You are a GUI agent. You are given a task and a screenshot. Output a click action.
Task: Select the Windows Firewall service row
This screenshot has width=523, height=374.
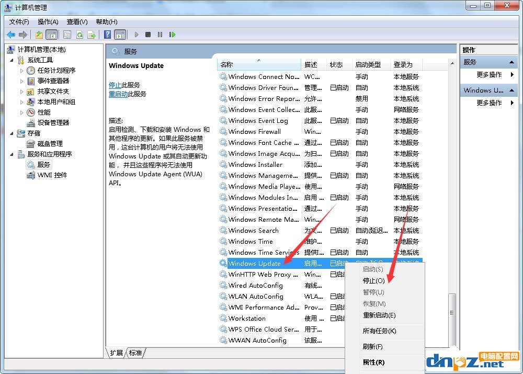(x=320, y=132)
